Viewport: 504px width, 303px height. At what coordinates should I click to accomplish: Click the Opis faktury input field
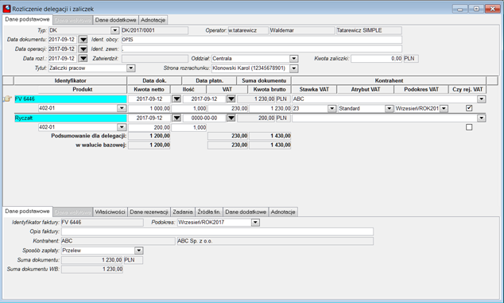point(217,231)
